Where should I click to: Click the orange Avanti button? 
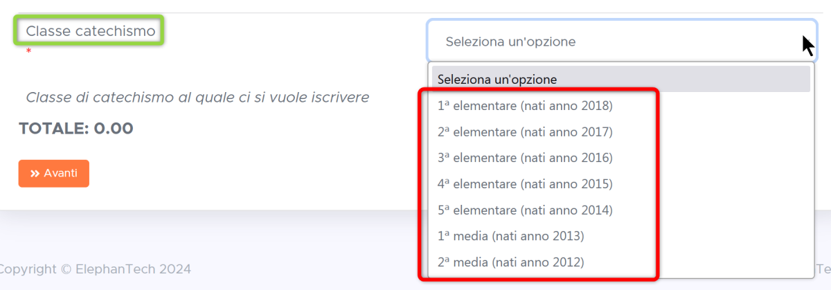pyautogui.click(x=54, y=174)
